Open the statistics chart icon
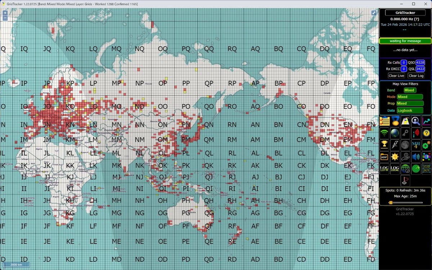Image resolution: width=432 pixels, height=270 pixels. coord(427,121)
